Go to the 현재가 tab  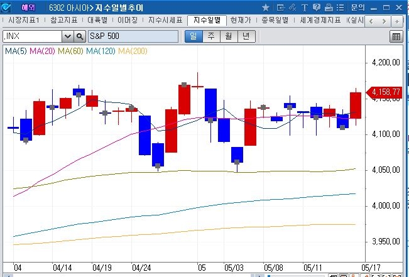pyautogui.click(x=241, y=20)
